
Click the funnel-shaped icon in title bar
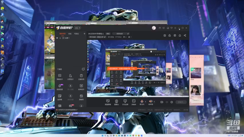click(x=171, y=28)
